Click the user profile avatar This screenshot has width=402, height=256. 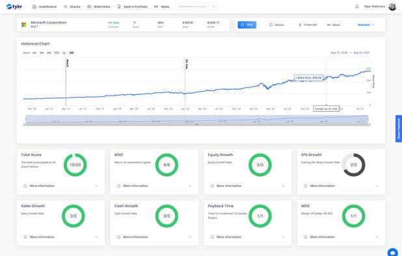click(x=392, y=6)
